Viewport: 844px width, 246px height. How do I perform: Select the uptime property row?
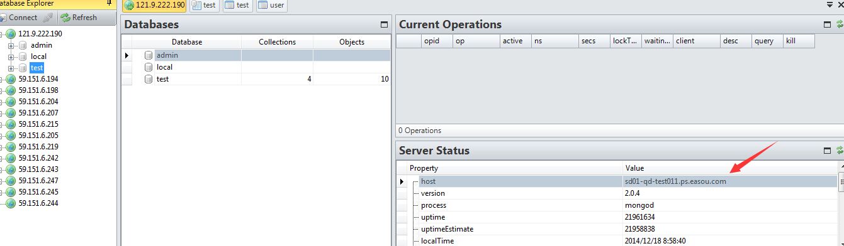[617, 217]
